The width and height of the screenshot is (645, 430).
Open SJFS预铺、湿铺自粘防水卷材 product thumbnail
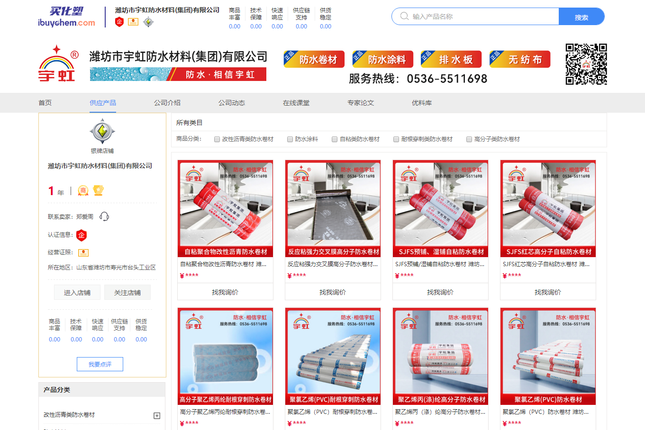pyautogui.click(x=440, y=208)
